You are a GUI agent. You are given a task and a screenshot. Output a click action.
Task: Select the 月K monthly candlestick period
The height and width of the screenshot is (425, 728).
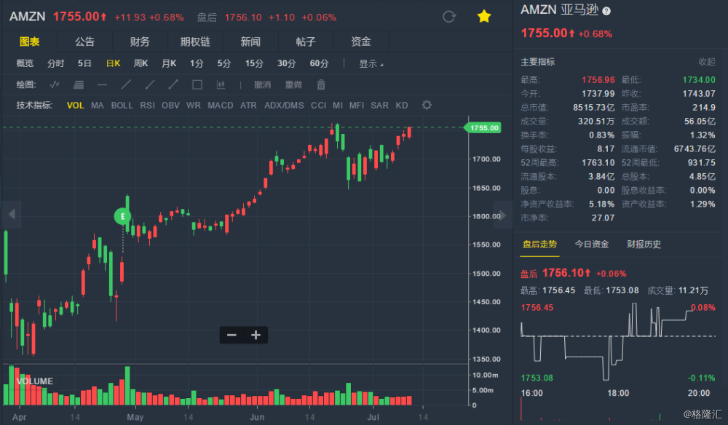pos(169,63)
